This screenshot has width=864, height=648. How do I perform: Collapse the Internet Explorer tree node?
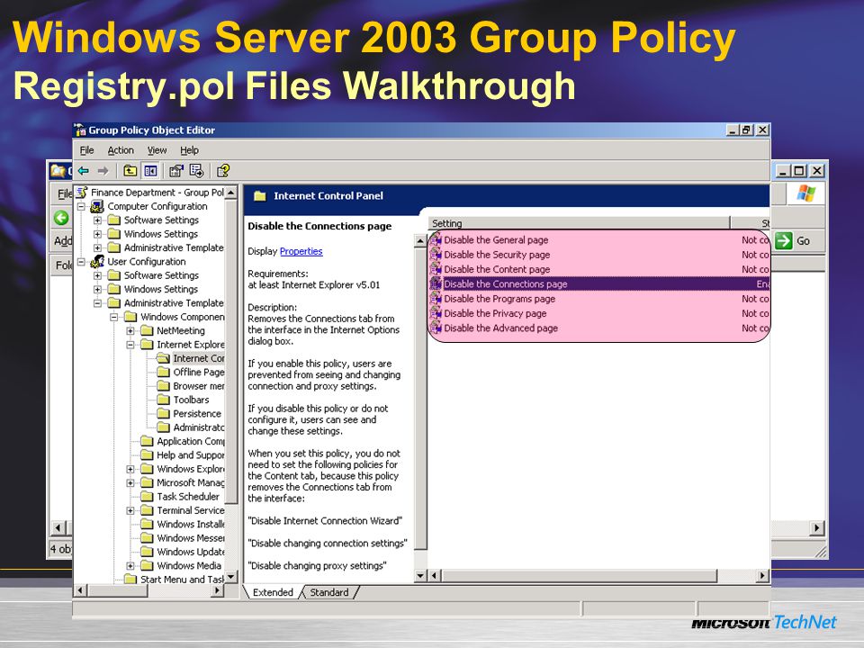(x=130, y=345)
